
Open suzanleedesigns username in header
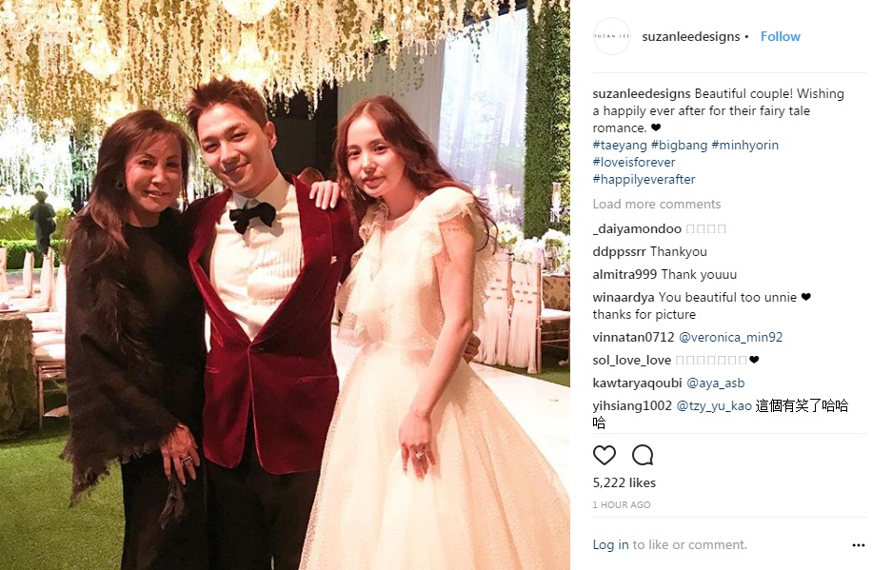click(x=691, y=37)
